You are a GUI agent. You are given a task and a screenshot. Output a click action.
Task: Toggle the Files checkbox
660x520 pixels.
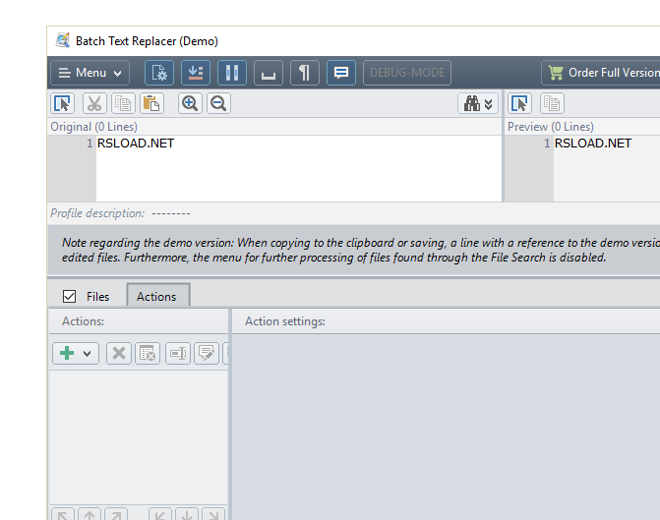[x=69, y=296]
